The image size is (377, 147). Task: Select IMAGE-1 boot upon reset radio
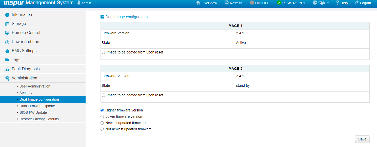click(103, 52)
